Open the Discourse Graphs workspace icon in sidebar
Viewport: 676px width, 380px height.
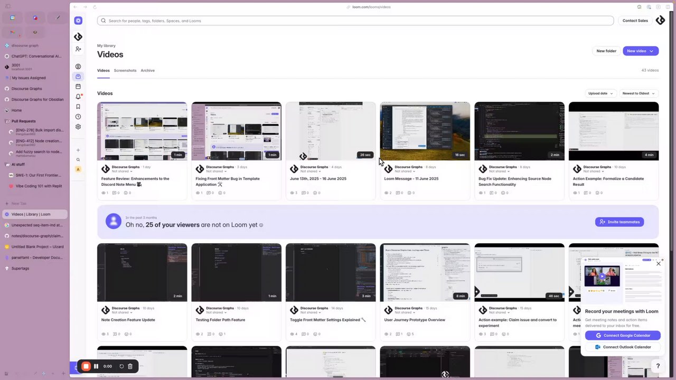click(78, 36)
